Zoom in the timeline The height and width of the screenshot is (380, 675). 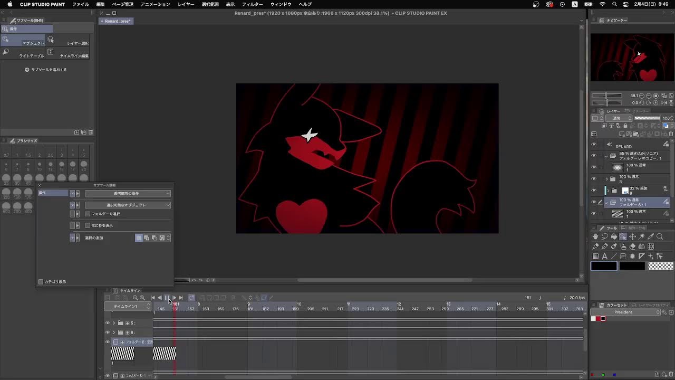[x=142, y=298]
